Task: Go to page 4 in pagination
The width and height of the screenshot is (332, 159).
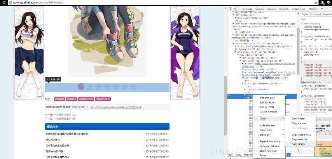Action: 107,87
